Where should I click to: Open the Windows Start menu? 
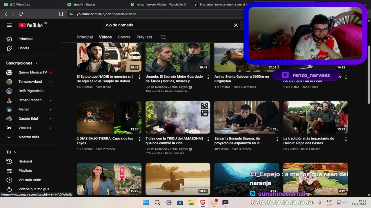[x=146, y=203]
